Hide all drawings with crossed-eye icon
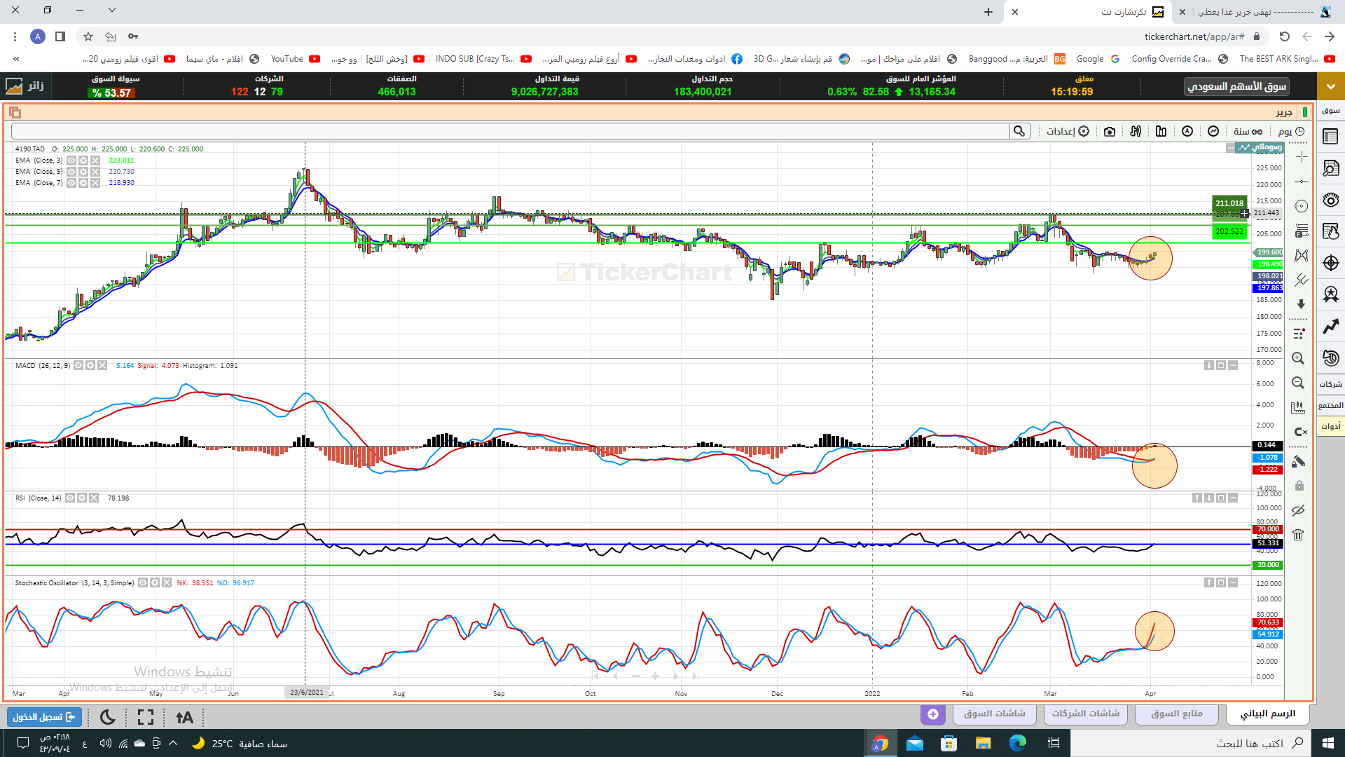Viewport: 1345px width, 757px height. (1298, 510)
